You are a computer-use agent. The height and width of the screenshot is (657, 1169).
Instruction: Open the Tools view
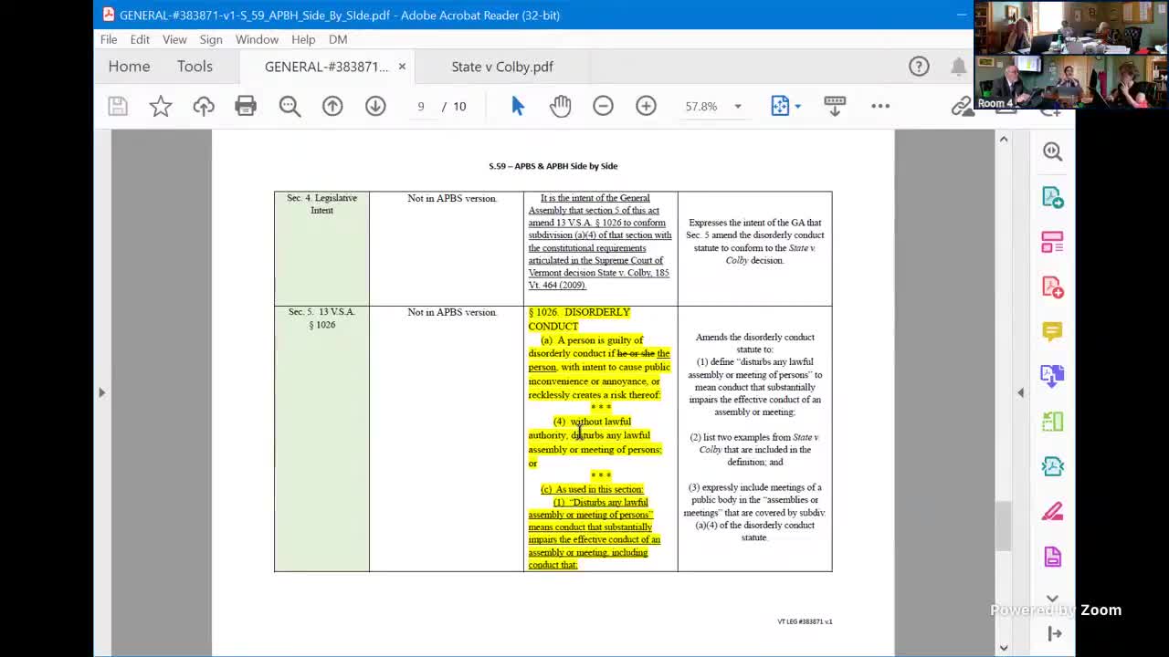195,67
